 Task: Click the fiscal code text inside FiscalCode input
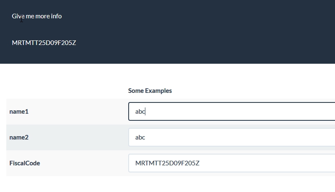167,163
